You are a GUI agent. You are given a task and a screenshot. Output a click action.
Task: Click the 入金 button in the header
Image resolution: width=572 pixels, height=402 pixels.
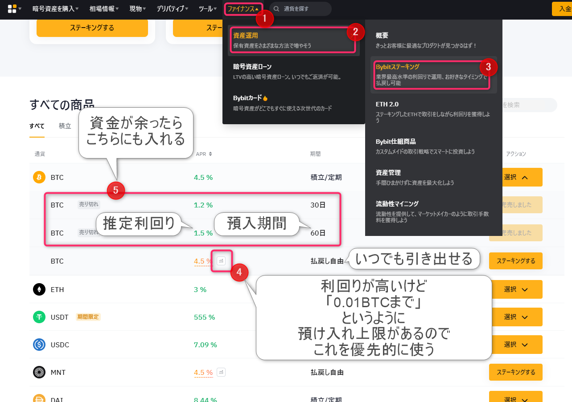point(562,9)
